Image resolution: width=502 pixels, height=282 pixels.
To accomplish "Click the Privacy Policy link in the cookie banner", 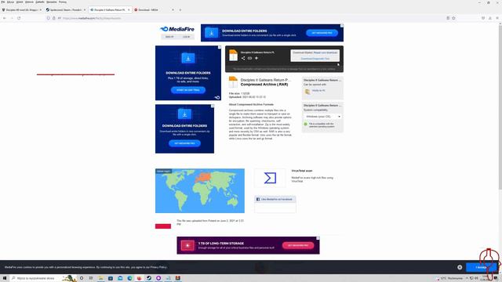I will [158, 267].
